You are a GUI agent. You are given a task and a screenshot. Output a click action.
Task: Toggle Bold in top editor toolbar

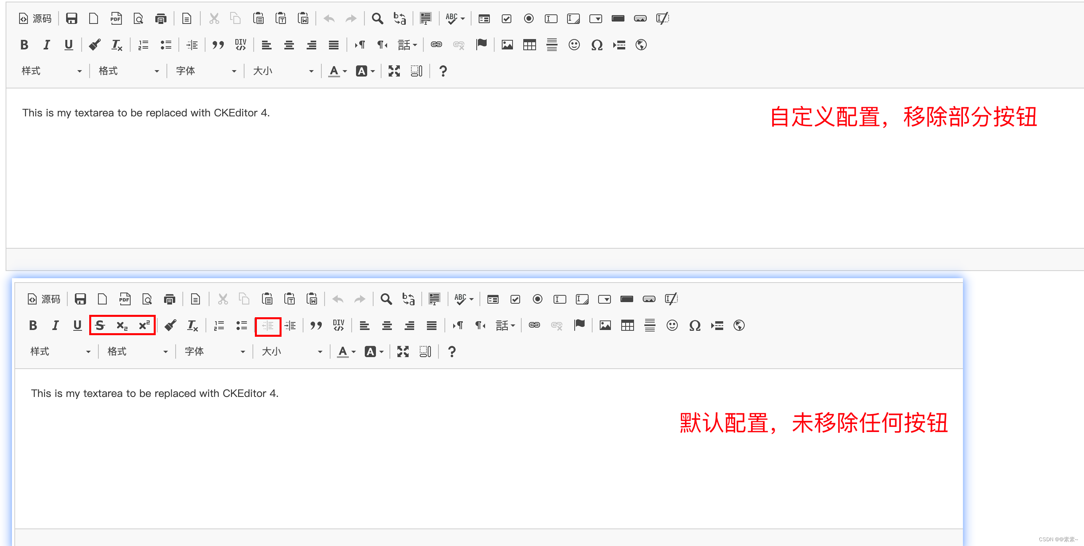24,45
